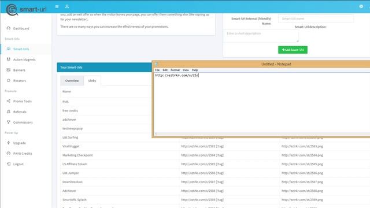Select the SmartURL Splash row name
The height and width of the screenshot is (208, 370).
[x=75, y=200]
